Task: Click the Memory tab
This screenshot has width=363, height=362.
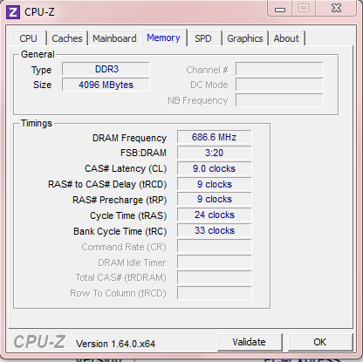Action: pos(163,38)
